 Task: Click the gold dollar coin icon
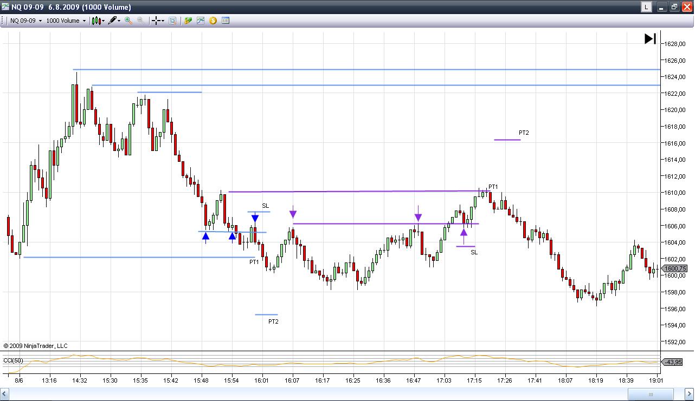click(213, 21)
